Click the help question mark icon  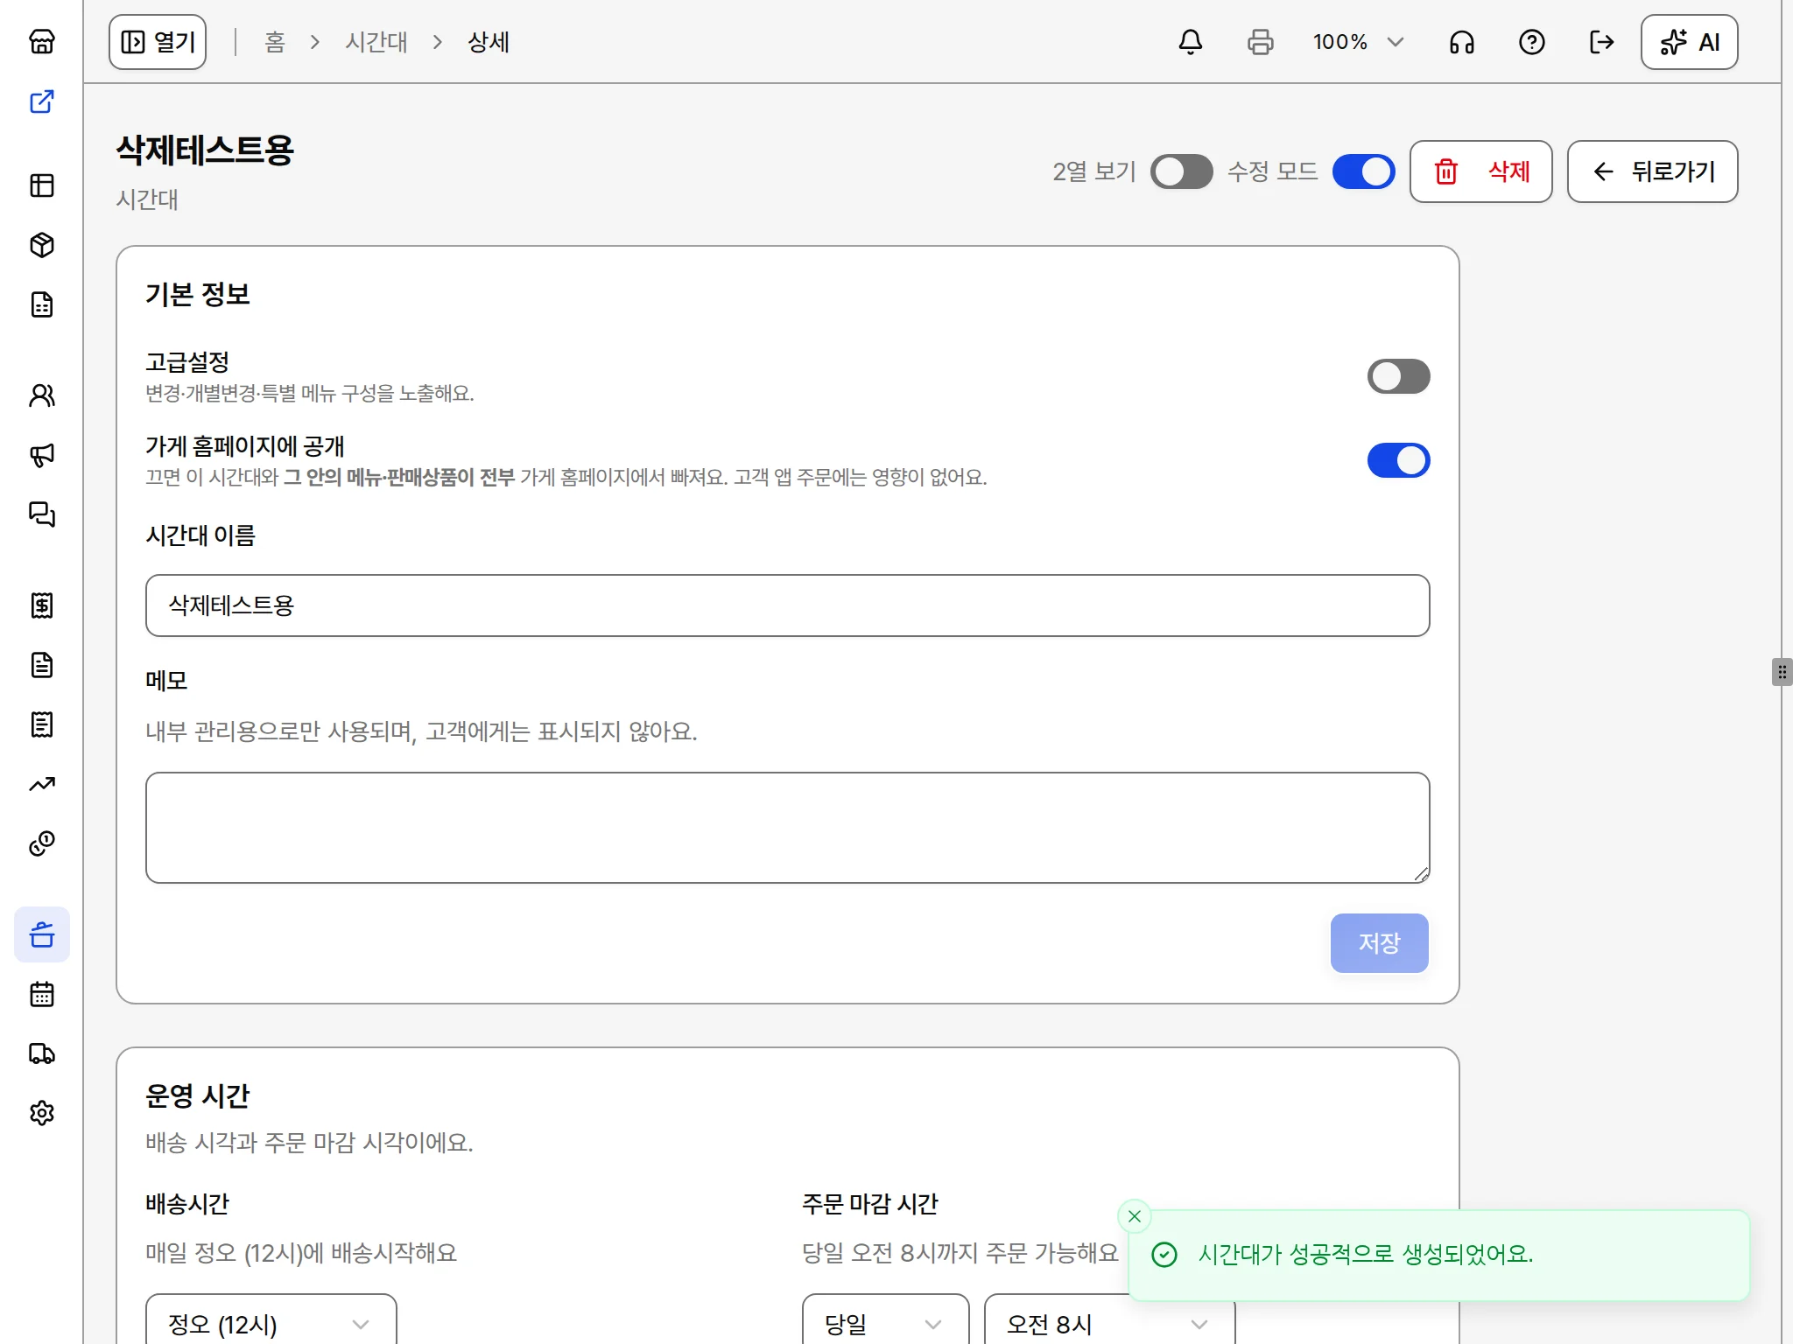1532,42
